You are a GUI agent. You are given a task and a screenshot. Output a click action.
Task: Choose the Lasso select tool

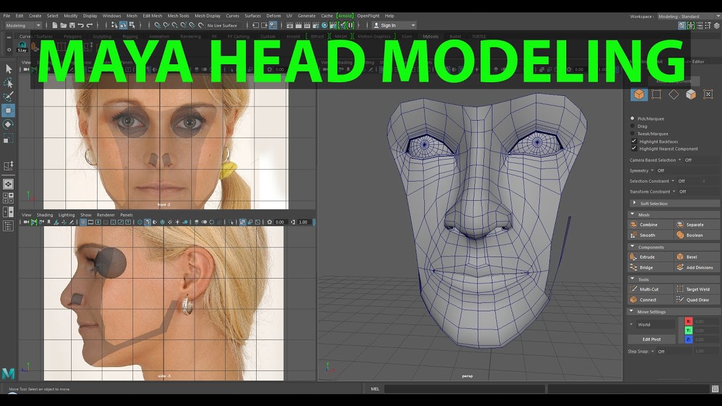[x=8, y=83]
